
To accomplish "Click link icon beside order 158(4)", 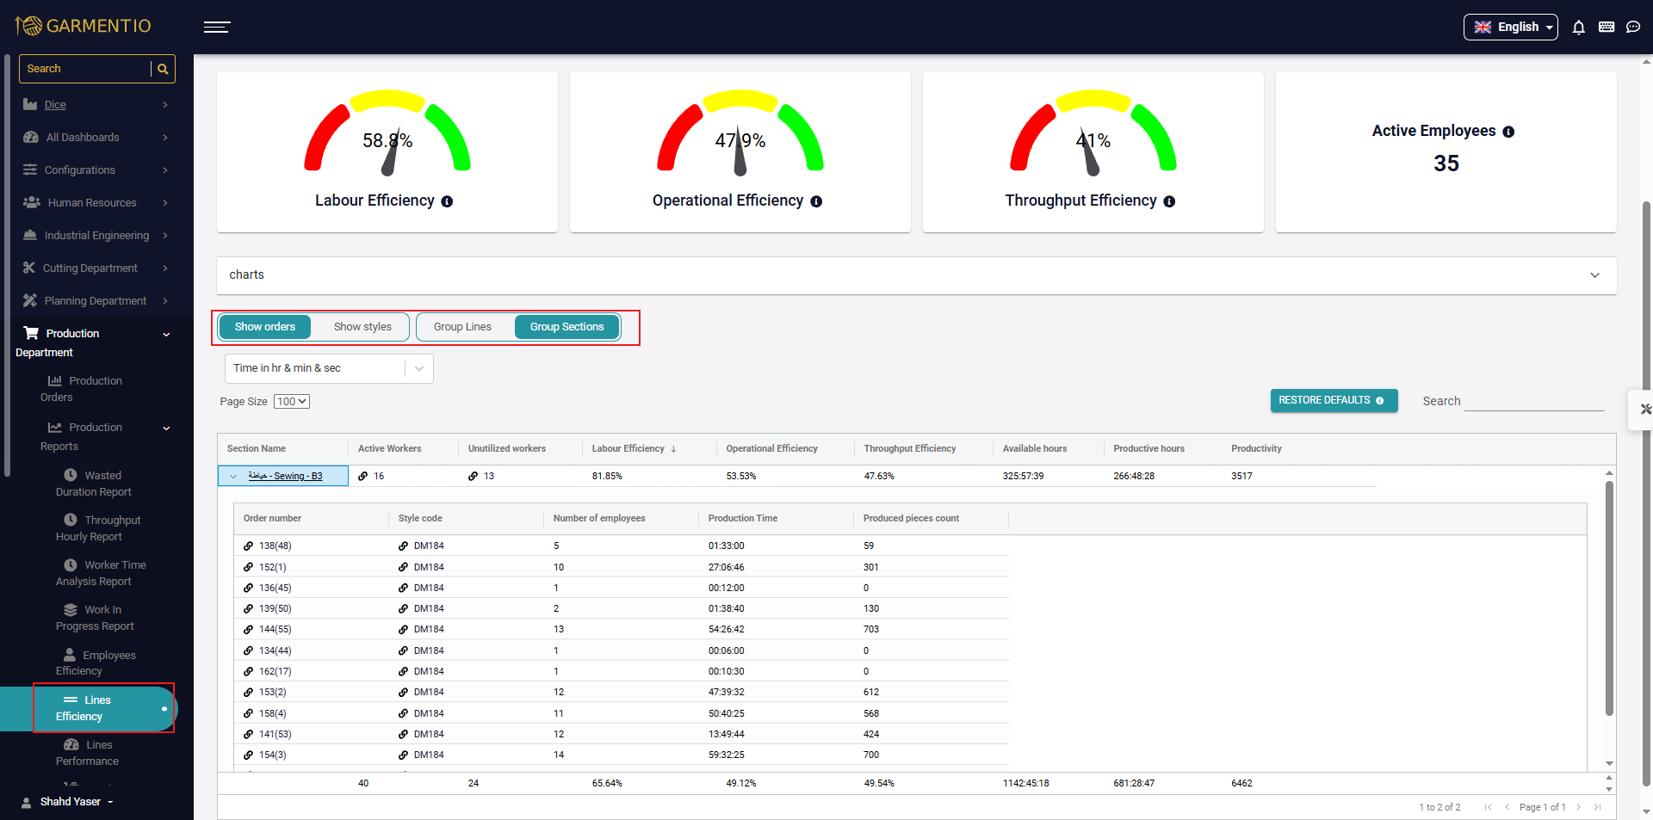I will pos(248,714).
